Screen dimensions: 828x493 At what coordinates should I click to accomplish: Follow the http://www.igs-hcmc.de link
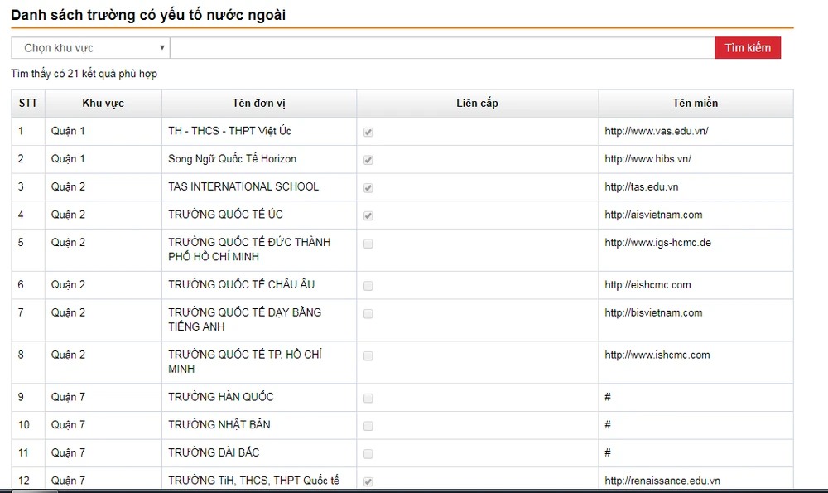(x=657, y=243)
